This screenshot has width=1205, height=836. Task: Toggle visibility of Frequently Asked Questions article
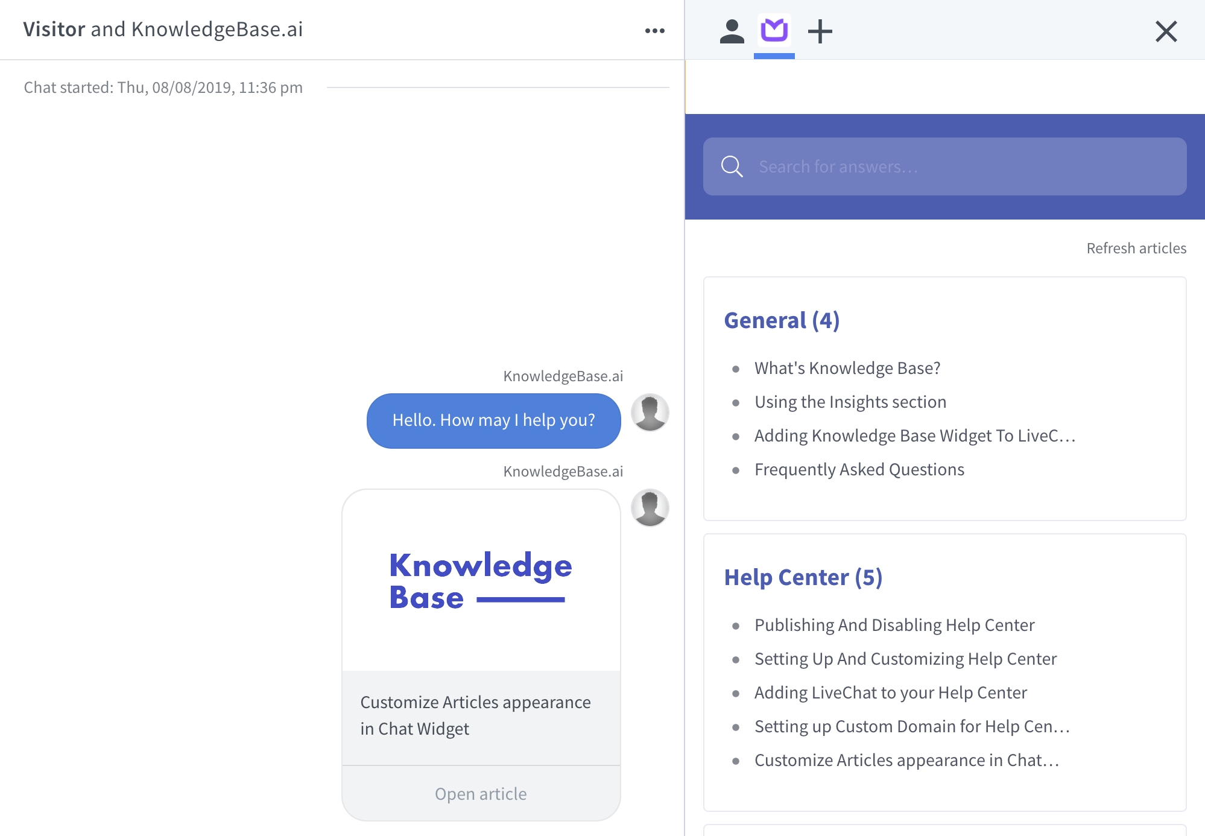(859, 469)
